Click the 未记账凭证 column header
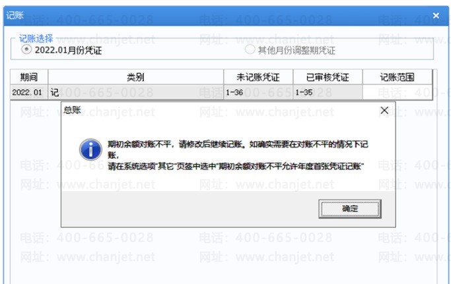 [258, 77]
